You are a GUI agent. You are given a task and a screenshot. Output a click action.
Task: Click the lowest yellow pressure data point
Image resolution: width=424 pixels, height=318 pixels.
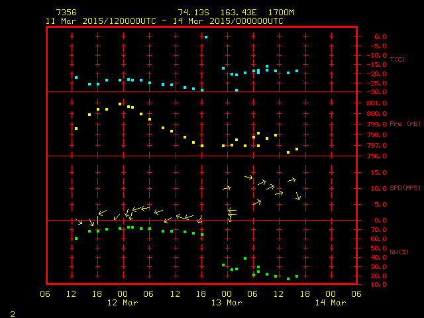[x=288, y=152]
